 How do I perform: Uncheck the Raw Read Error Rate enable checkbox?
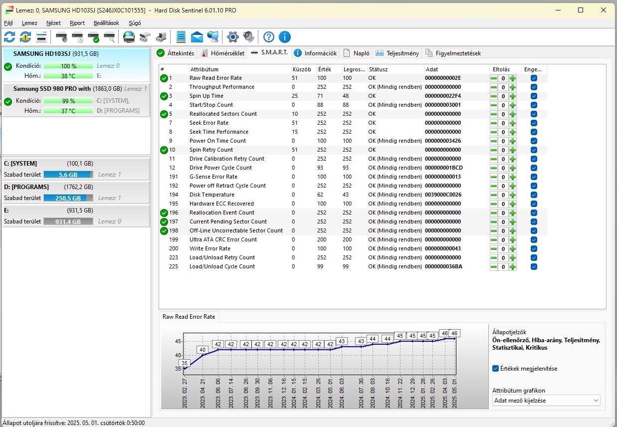coord(534,78)
